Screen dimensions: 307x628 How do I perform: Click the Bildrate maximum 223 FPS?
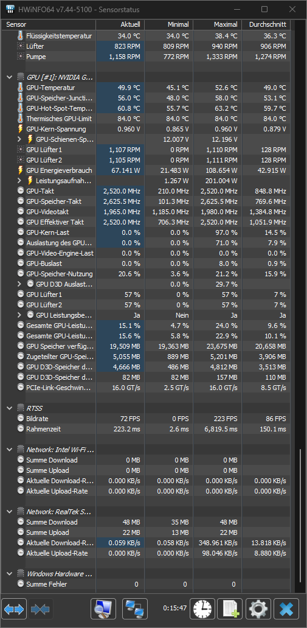[x=224, y=419]
